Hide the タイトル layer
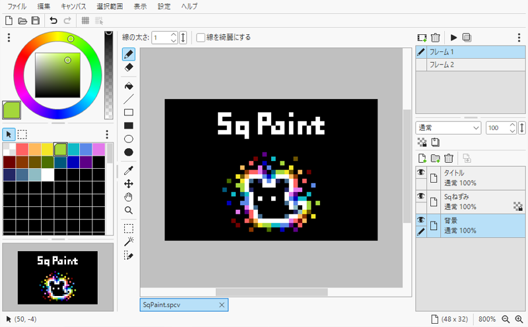This screenshot has height=327, width=528. click(420, 173)
